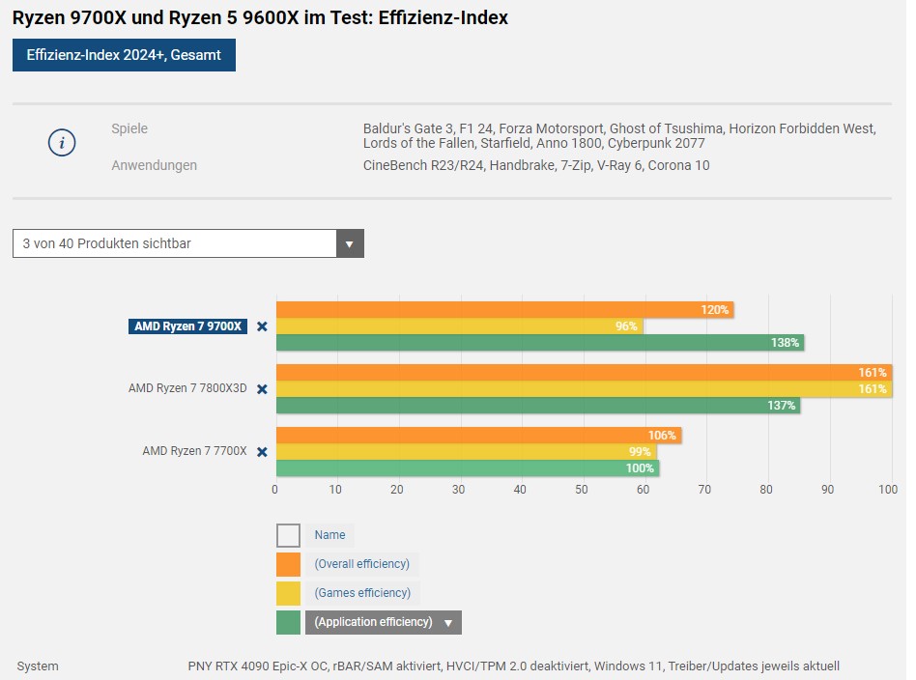Click the 'Effizienz-Index' page heading

coord(260,17)
